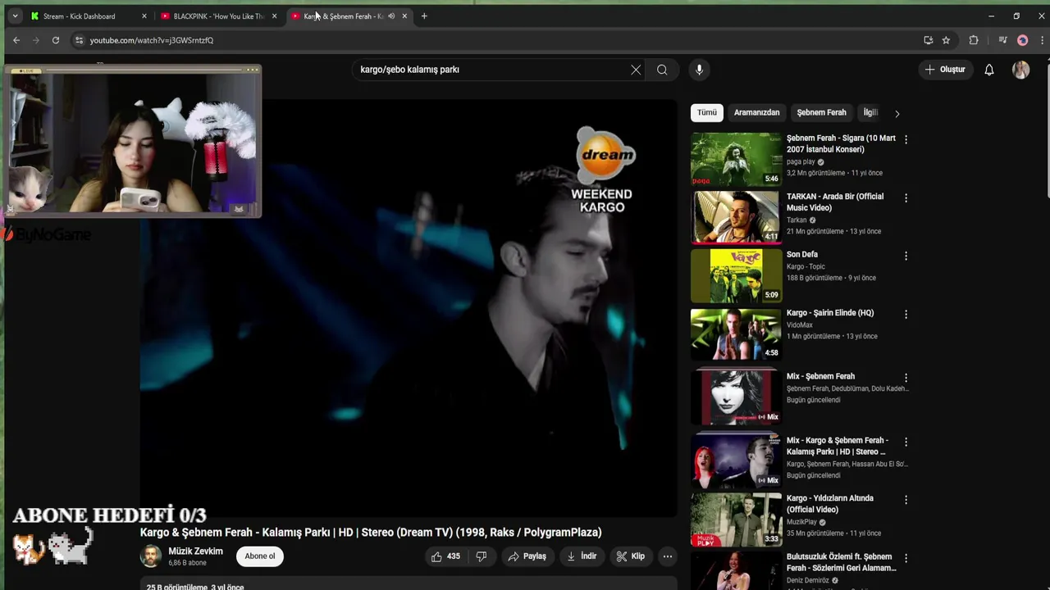Download the video with İndir button
1050x590 pixels.
(x=582, y=556)
